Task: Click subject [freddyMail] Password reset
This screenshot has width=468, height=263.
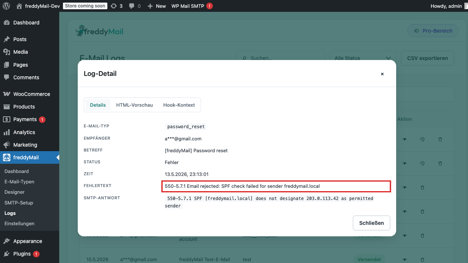Action: click(x=196, y=151)
